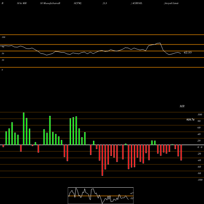
Task: Click the MR axis label 80
Action: [x=199, y=121]
